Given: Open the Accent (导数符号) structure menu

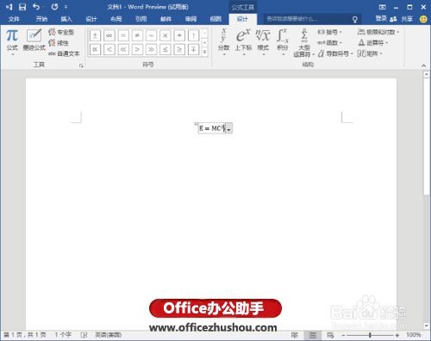Looking at the screenshot, I should click(x=335, y=53).
